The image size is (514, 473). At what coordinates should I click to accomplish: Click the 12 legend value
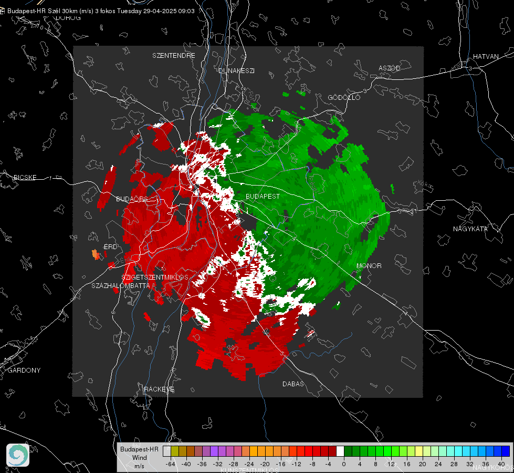pos(391,464)
